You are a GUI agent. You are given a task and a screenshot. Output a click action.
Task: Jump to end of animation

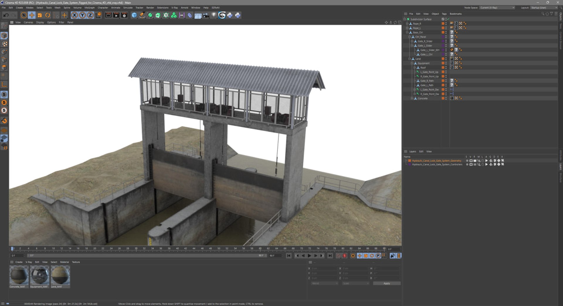point(330,256)
